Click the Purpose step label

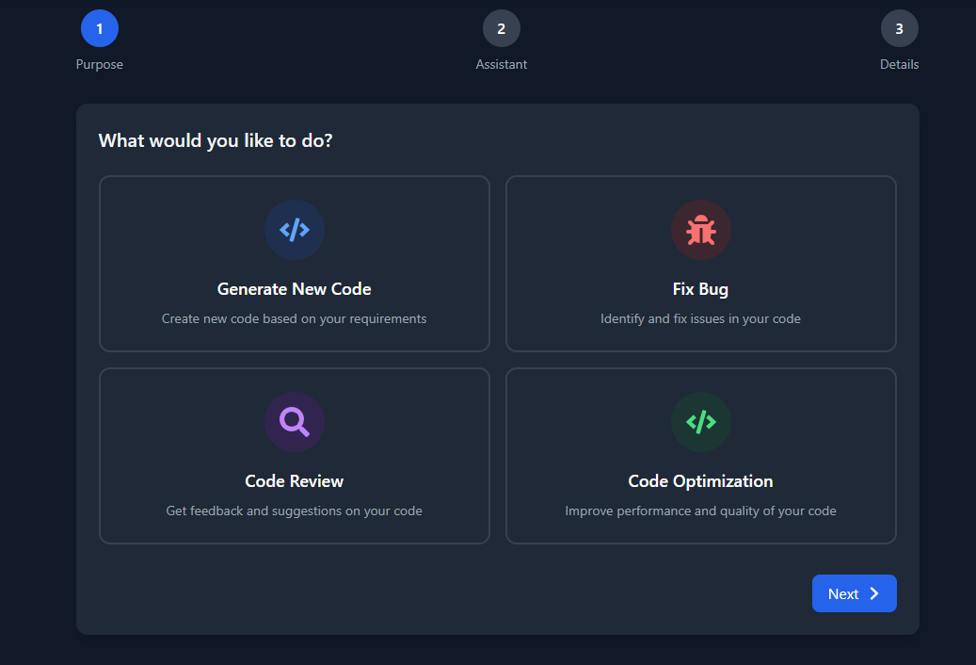(100, 65)
